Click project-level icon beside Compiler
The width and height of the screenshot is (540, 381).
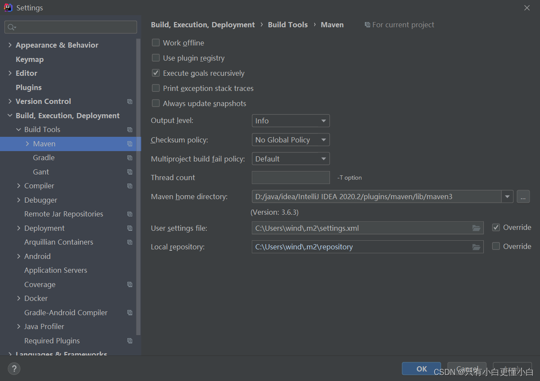click(130, 186)
